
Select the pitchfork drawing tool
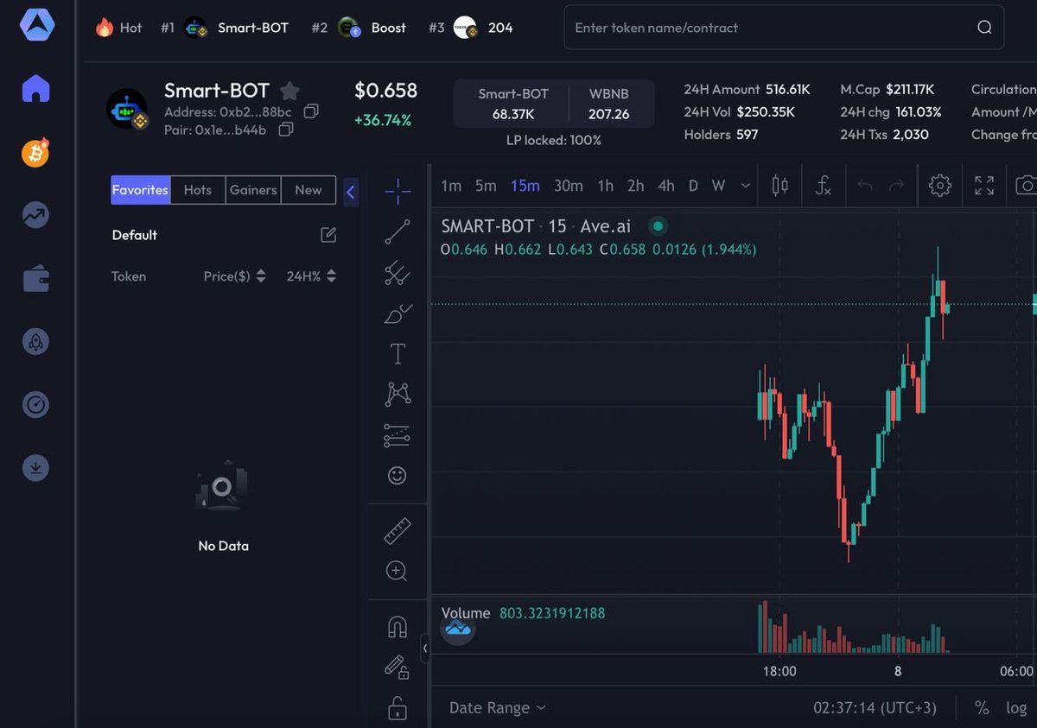tap(398, 273)
